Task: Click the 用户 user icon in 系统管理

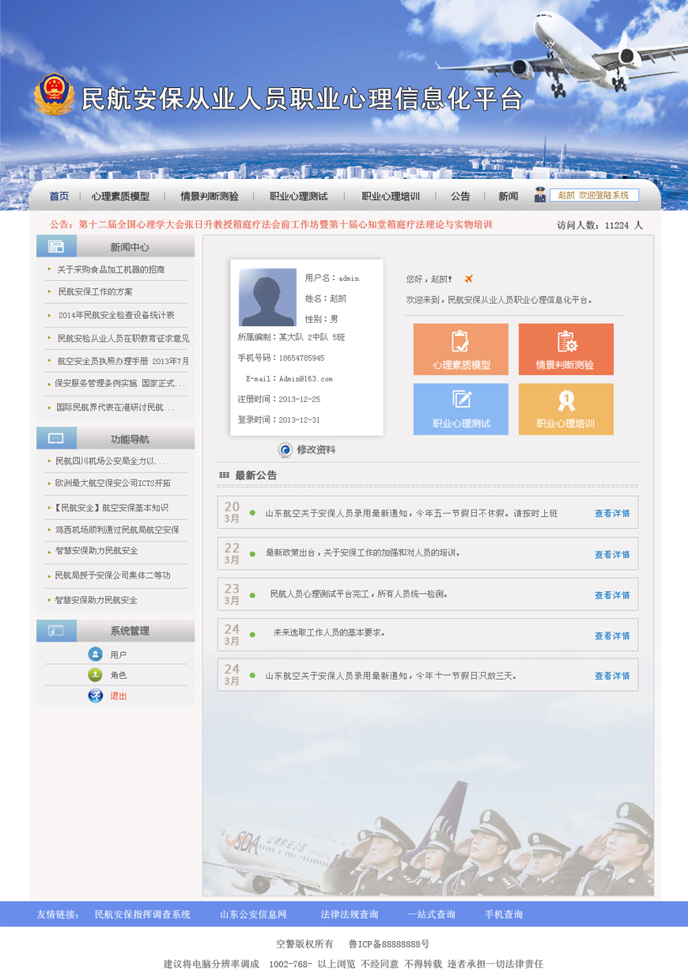Action: coord(95,654)
